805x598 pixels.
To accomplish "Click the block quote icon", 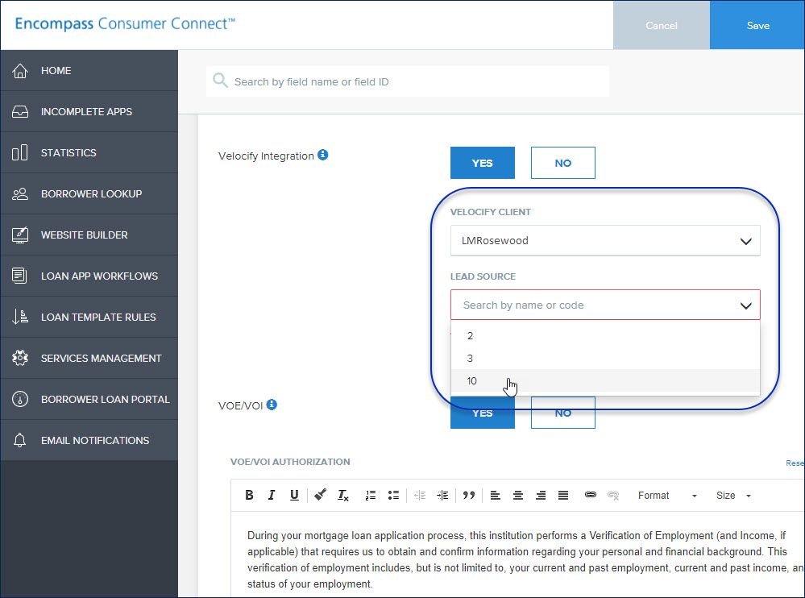I will coord(469,496).
